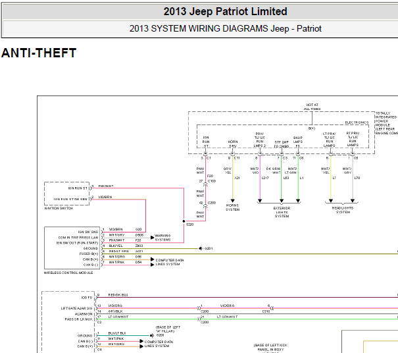This screenshot has width=398, height=353.
Task: Click the FUSED B(+) pin label
Action: (89, 254)
